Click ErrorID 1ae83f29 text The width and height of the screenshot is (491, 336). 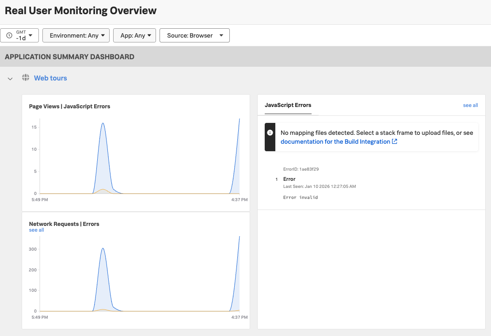tap(301, 169)
